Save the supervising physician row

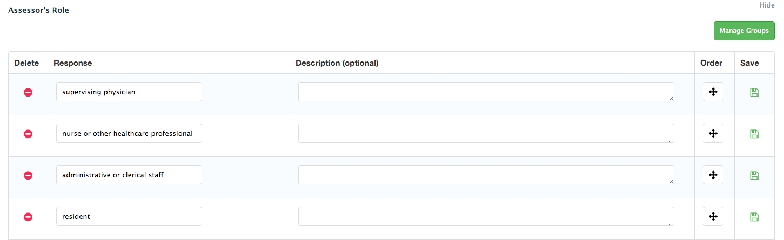point(755,92)
